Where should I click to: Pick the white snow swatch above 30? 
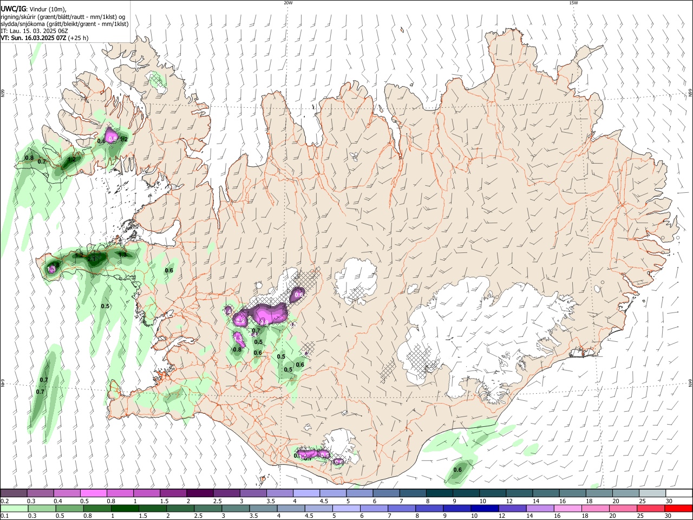point(679,493)
